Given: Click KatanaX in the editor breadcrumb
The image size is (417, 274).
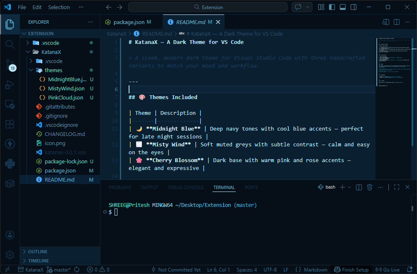Looking at the screenshot, I should pyautogui.click(x=117, y=34).
